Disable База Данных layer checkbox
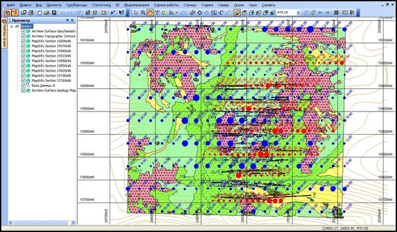Image resolution: width=397 pixels, height=232 pixels. (x=23, y=86)
